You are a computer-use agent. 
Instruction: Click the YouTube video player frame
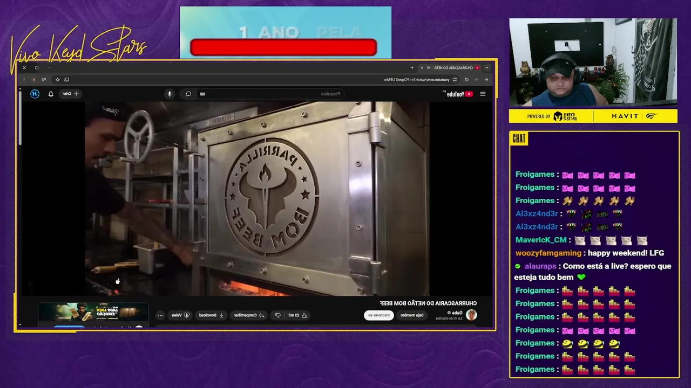(257, 198)
